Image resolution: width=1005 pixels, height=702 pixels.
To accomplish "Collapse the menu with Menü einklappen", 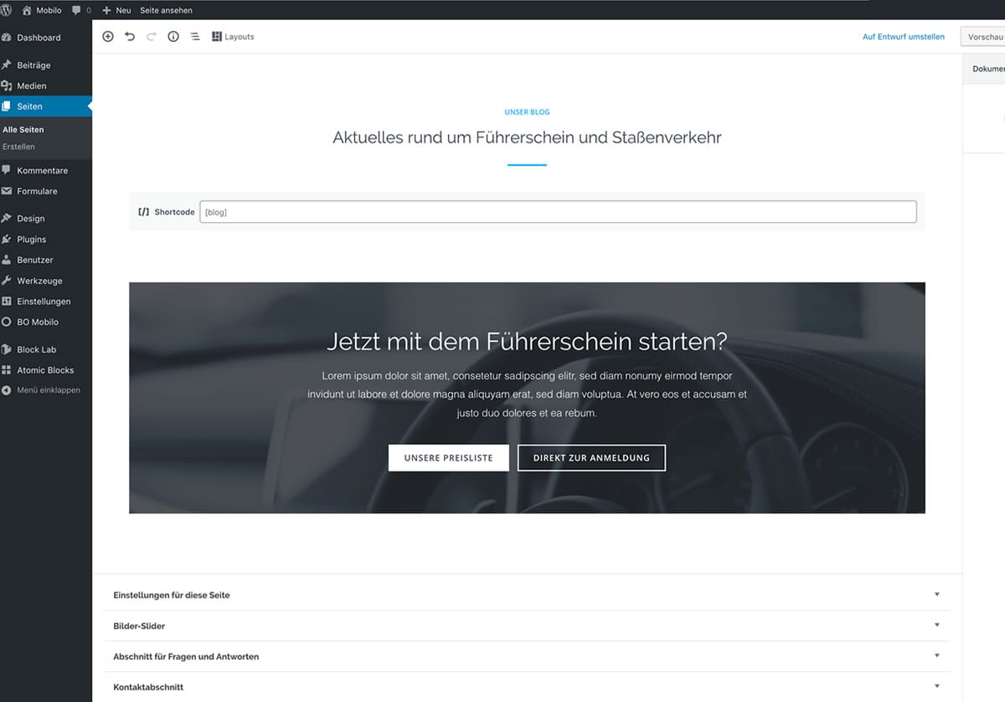I will click(x=48, y=390).
